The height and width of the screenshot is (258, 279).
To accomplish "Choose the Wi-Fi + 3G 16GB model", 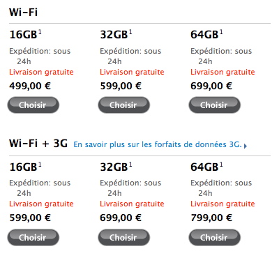I will (x=33, y=237).
